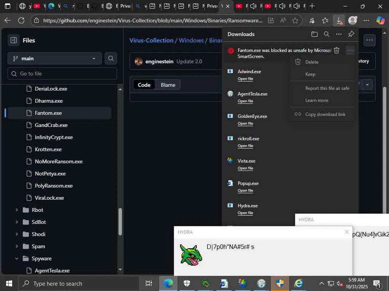389x291 pixels.
Task: Open file link under GoldenEye.exe
Action: pos(245,124)
